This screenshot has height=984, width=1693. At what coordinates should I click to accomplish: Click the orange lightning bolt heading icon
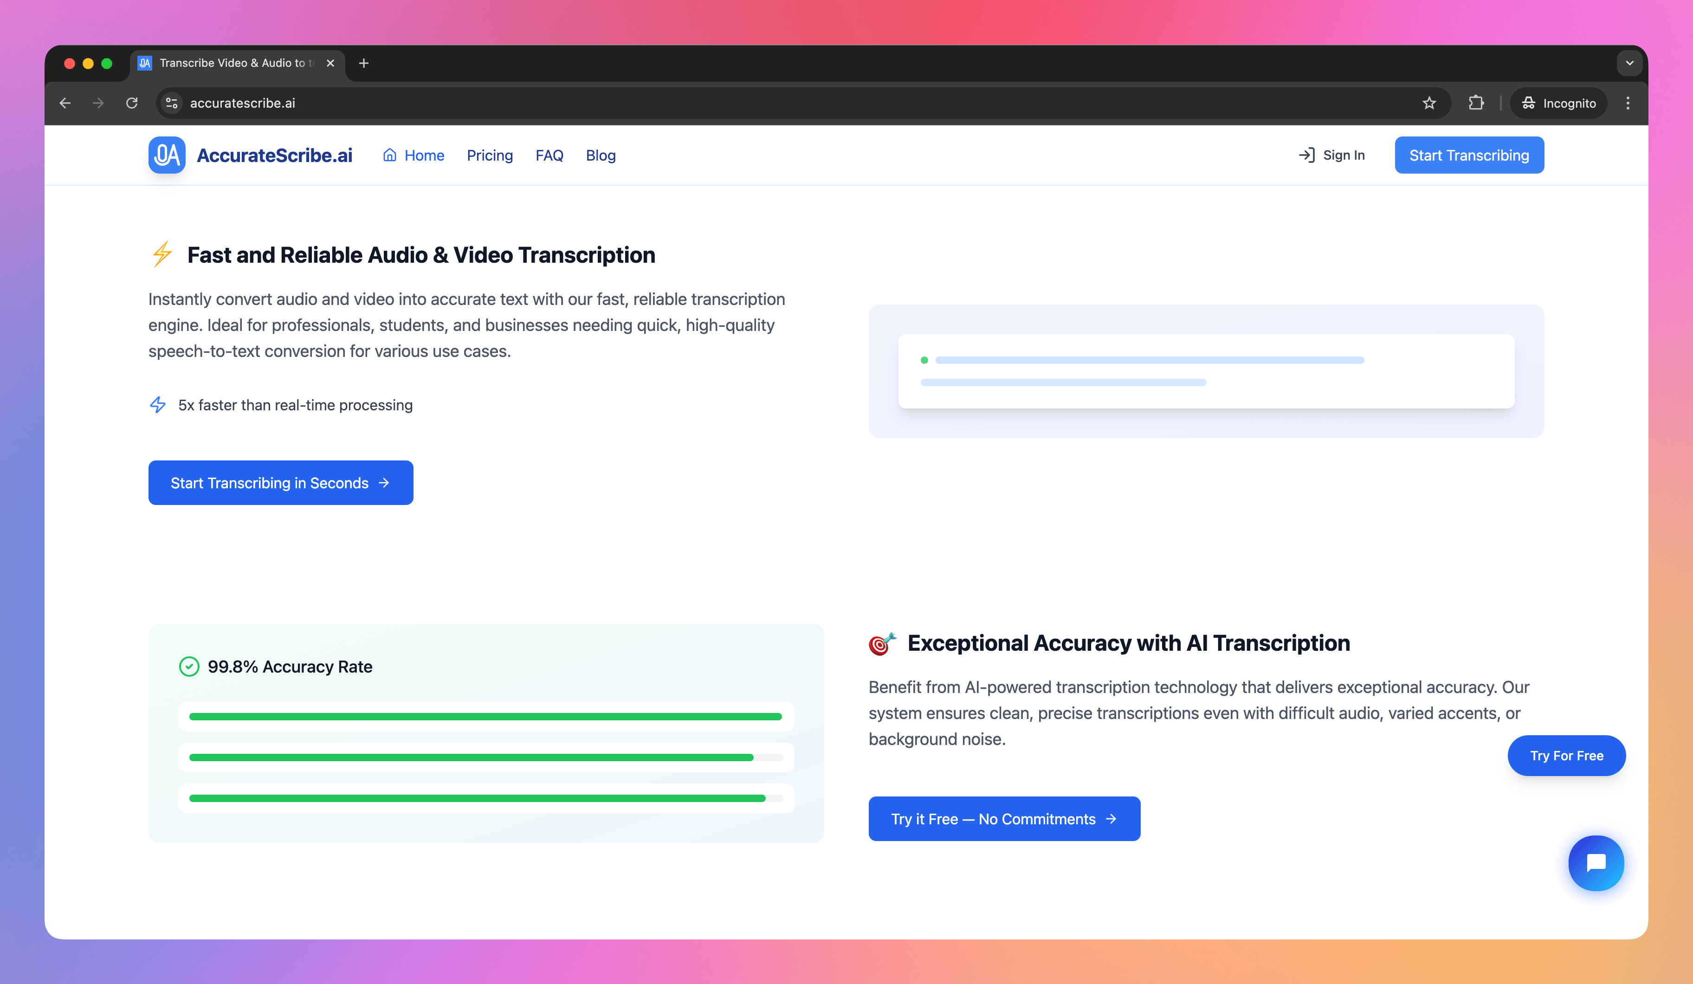pyautogui.click(x=162, y=254)
